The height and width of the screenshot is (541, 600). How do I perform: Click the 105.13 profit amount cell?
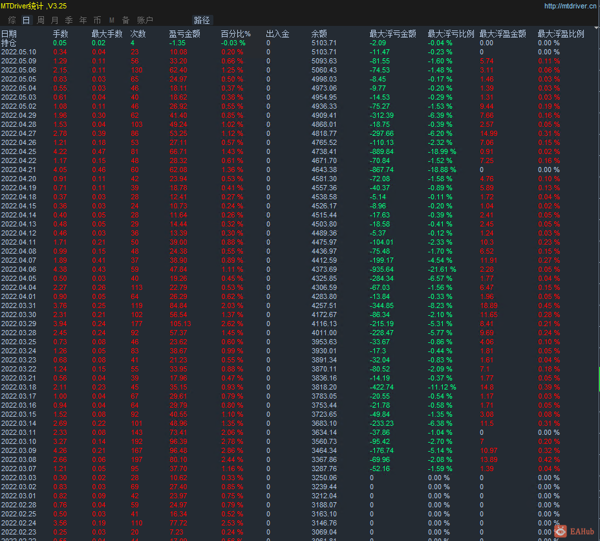(x=180, y=324)
